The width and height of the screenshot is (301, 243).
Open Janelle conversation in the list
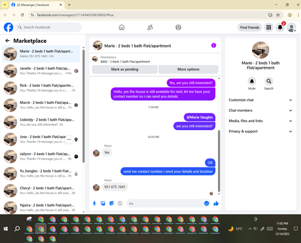click(41, 71)
